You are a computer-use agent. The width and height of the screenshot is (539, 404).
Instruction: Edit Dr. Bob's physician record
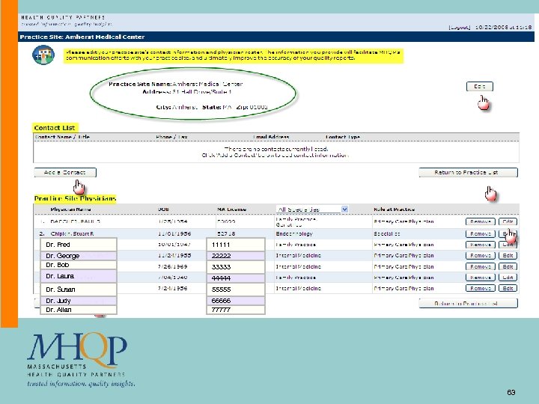(508, 266)
